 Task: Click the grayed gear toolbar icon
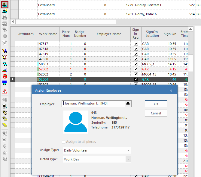(x=5, y=100)
